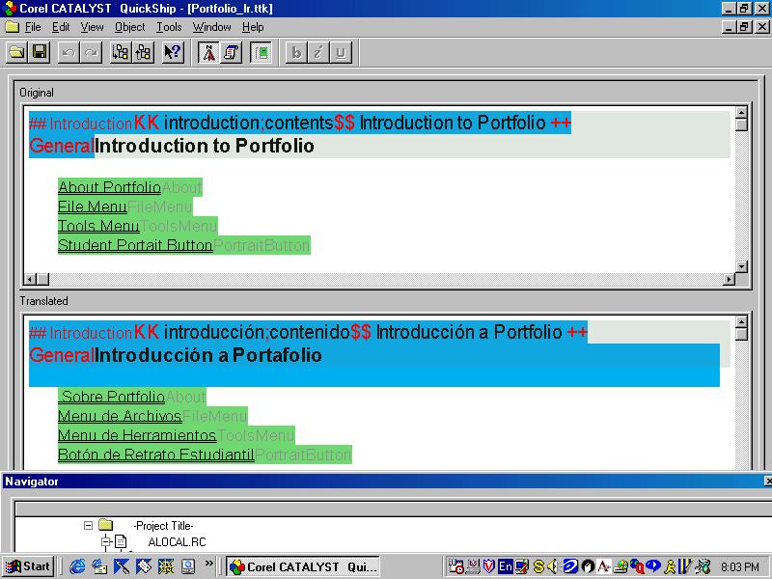The width and height of the screenshot is (772, 579).
Task: Follow the Student Portait Button link
Action: pyautogui.click(x=135, y=245)
